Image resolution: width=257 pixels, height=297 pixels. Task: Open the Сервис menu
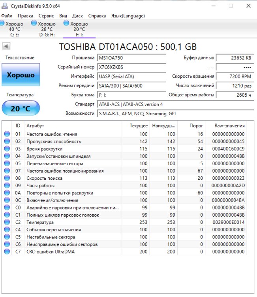point(46,16)
